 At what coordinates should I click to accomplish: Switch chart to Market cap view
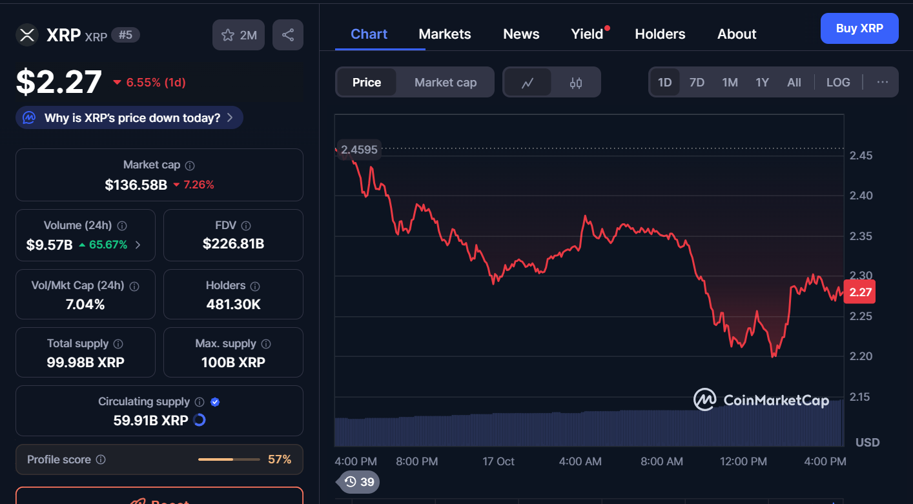click(446, 83)
